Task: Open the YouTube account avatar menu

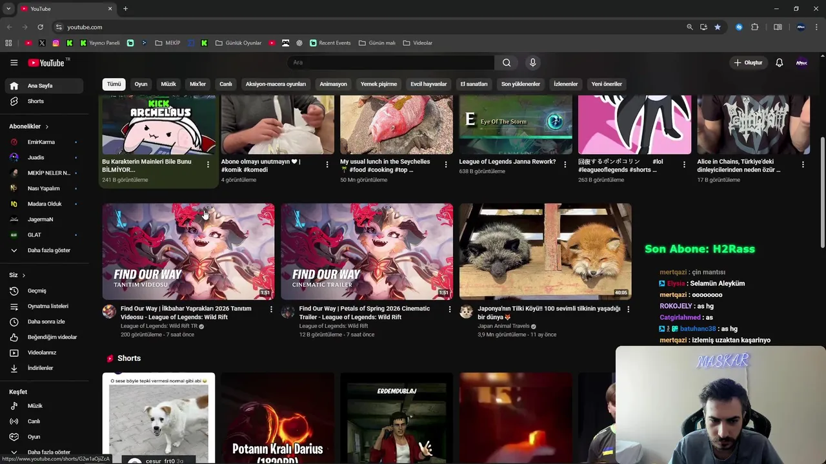Action: (801, 63)
